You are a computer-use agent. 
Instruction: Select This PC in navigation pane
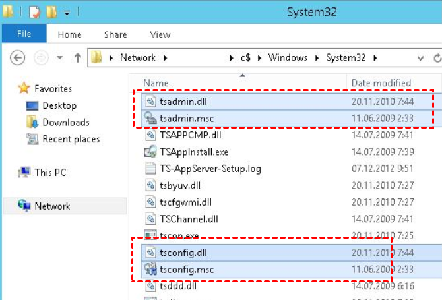tap(50, 173)
